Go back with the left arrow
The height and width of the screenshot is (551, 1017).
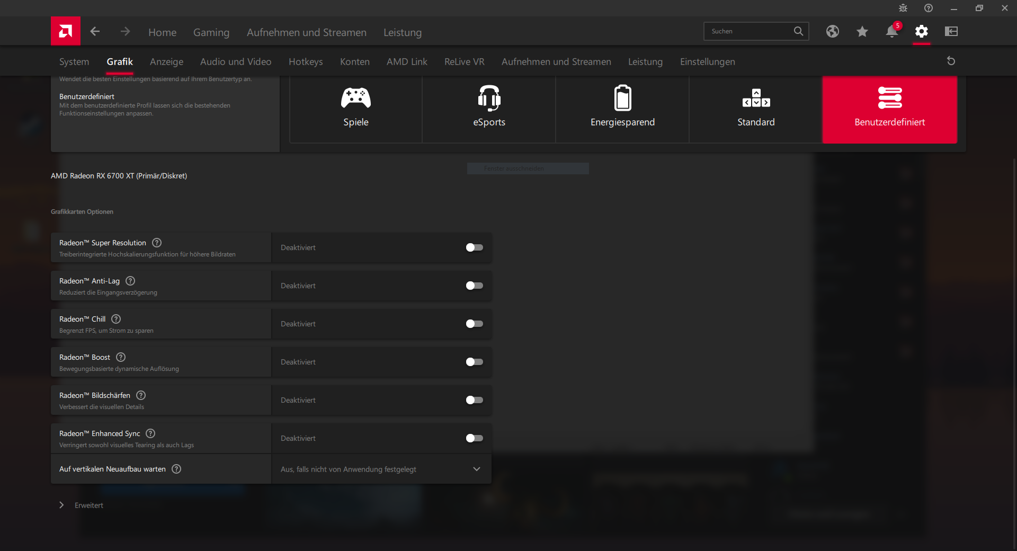(95, 32)
